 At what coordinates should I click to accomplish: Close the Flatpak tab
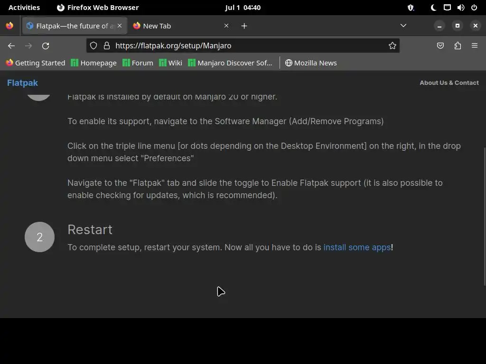tap(120, 26)
